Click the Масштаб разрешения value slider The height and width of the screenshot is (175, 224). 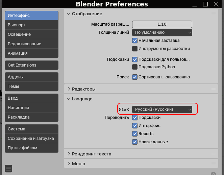click(x=162, y=24)
